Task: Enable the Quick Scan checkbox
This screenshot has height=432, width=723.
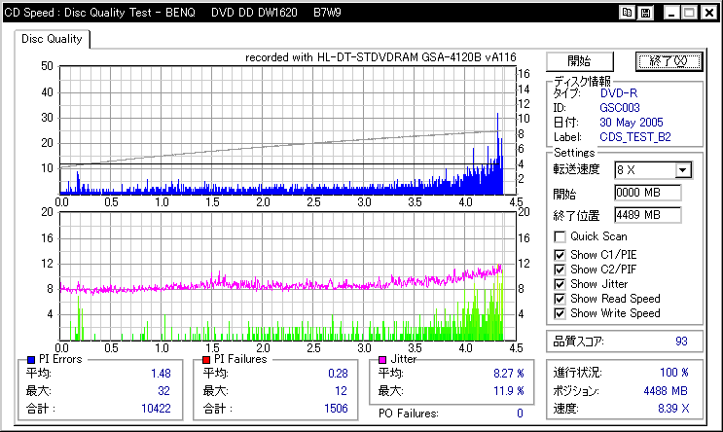Action: 560,237
